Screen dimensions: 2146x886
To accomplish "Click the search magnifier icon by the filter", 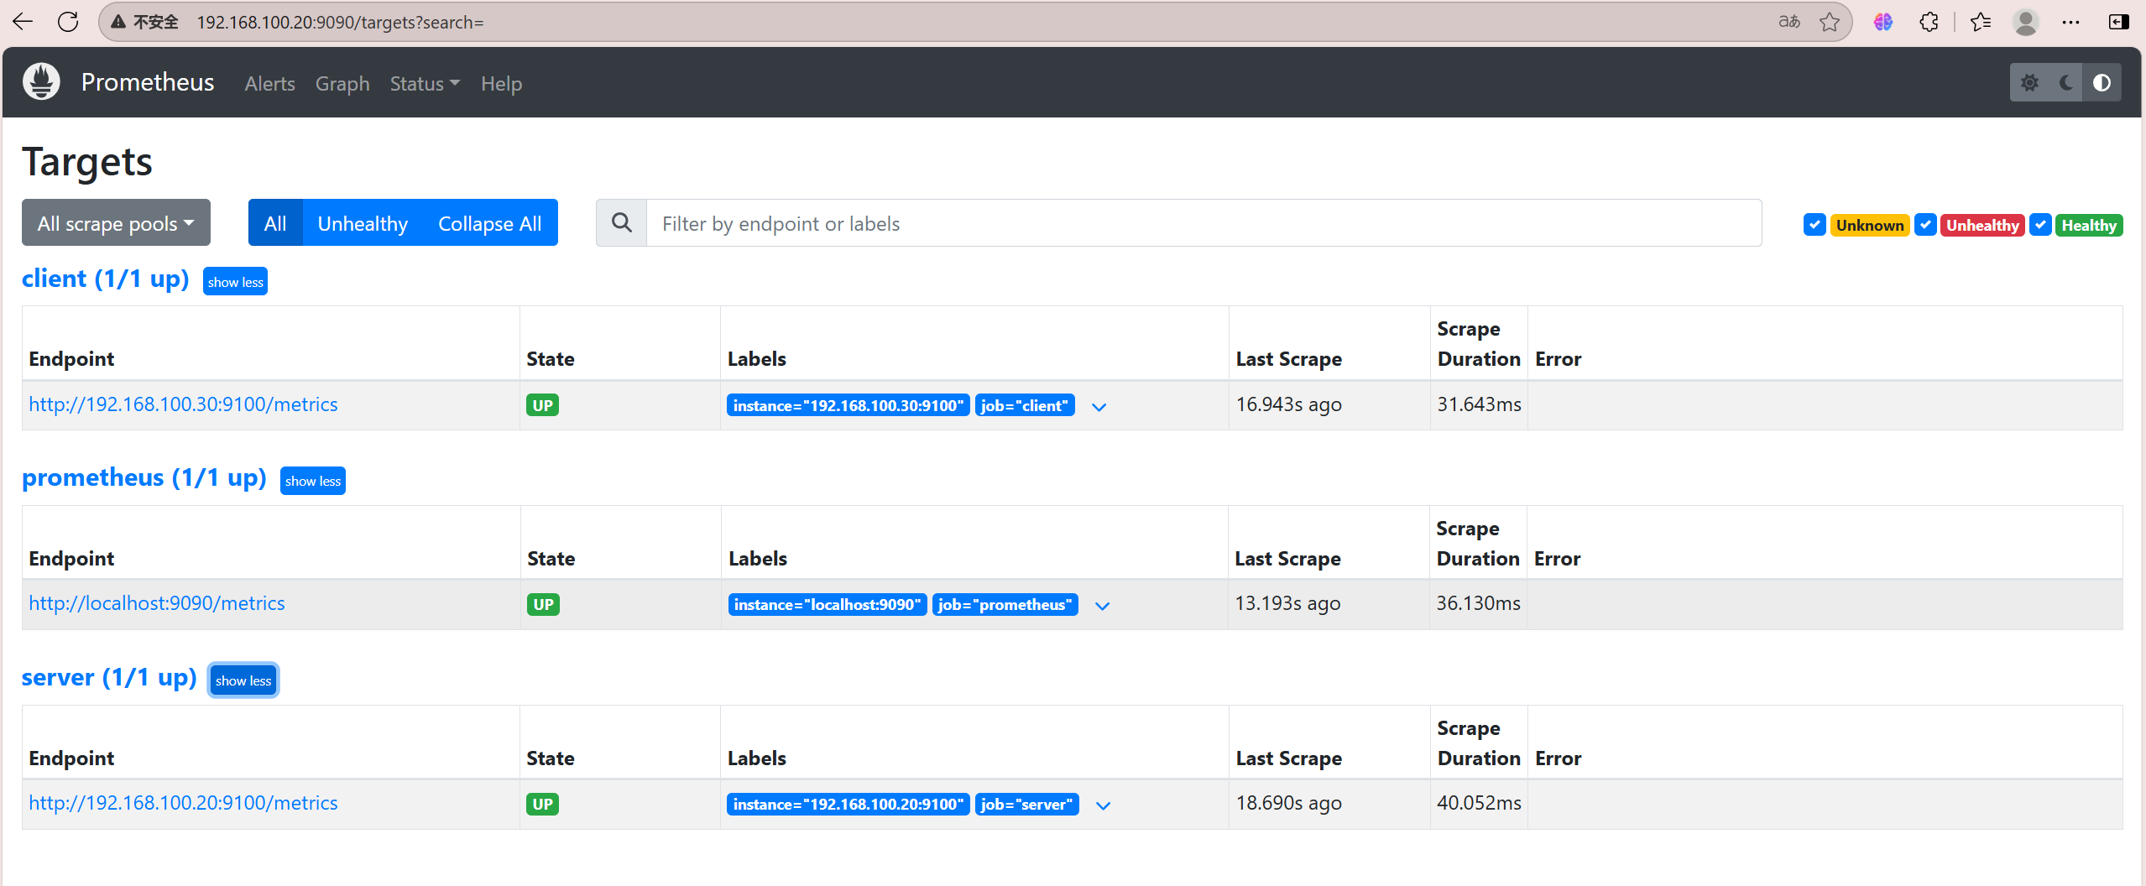I will point(622,223).
